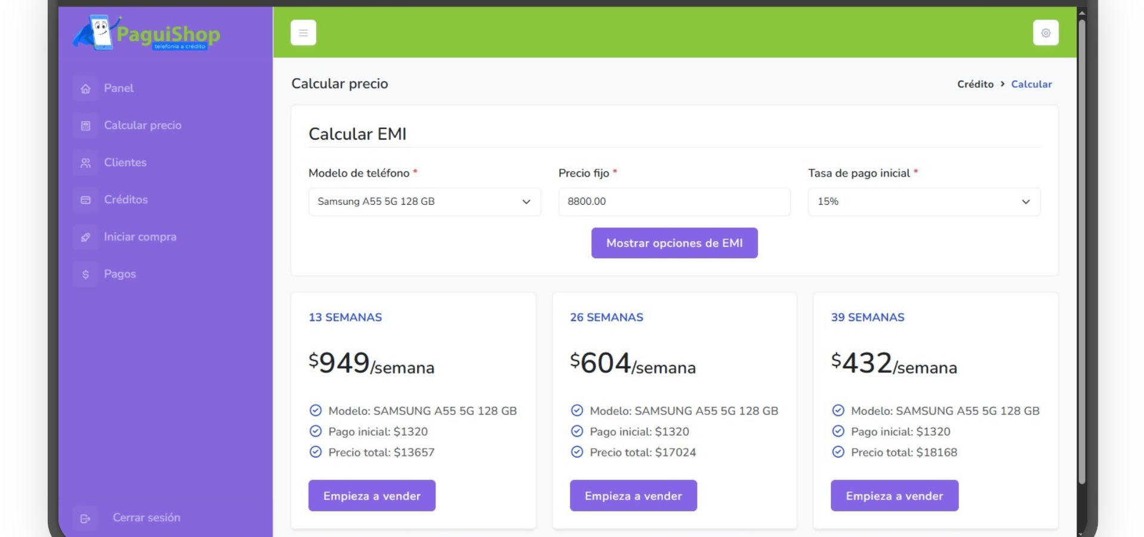Click the Cerrar sesión logout icon

(86, 519)
